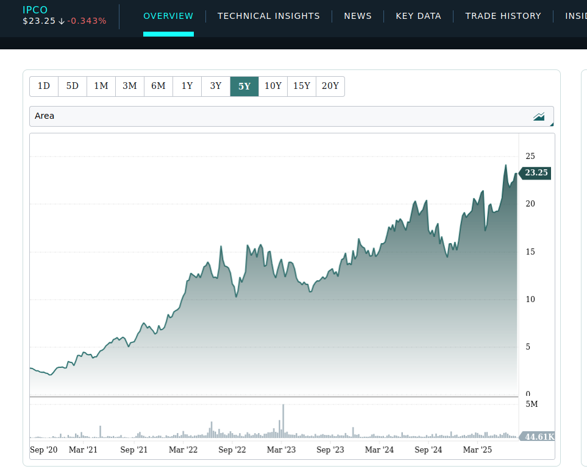
Task: Choose the 6M time range
Action: [x=158, y=86]
